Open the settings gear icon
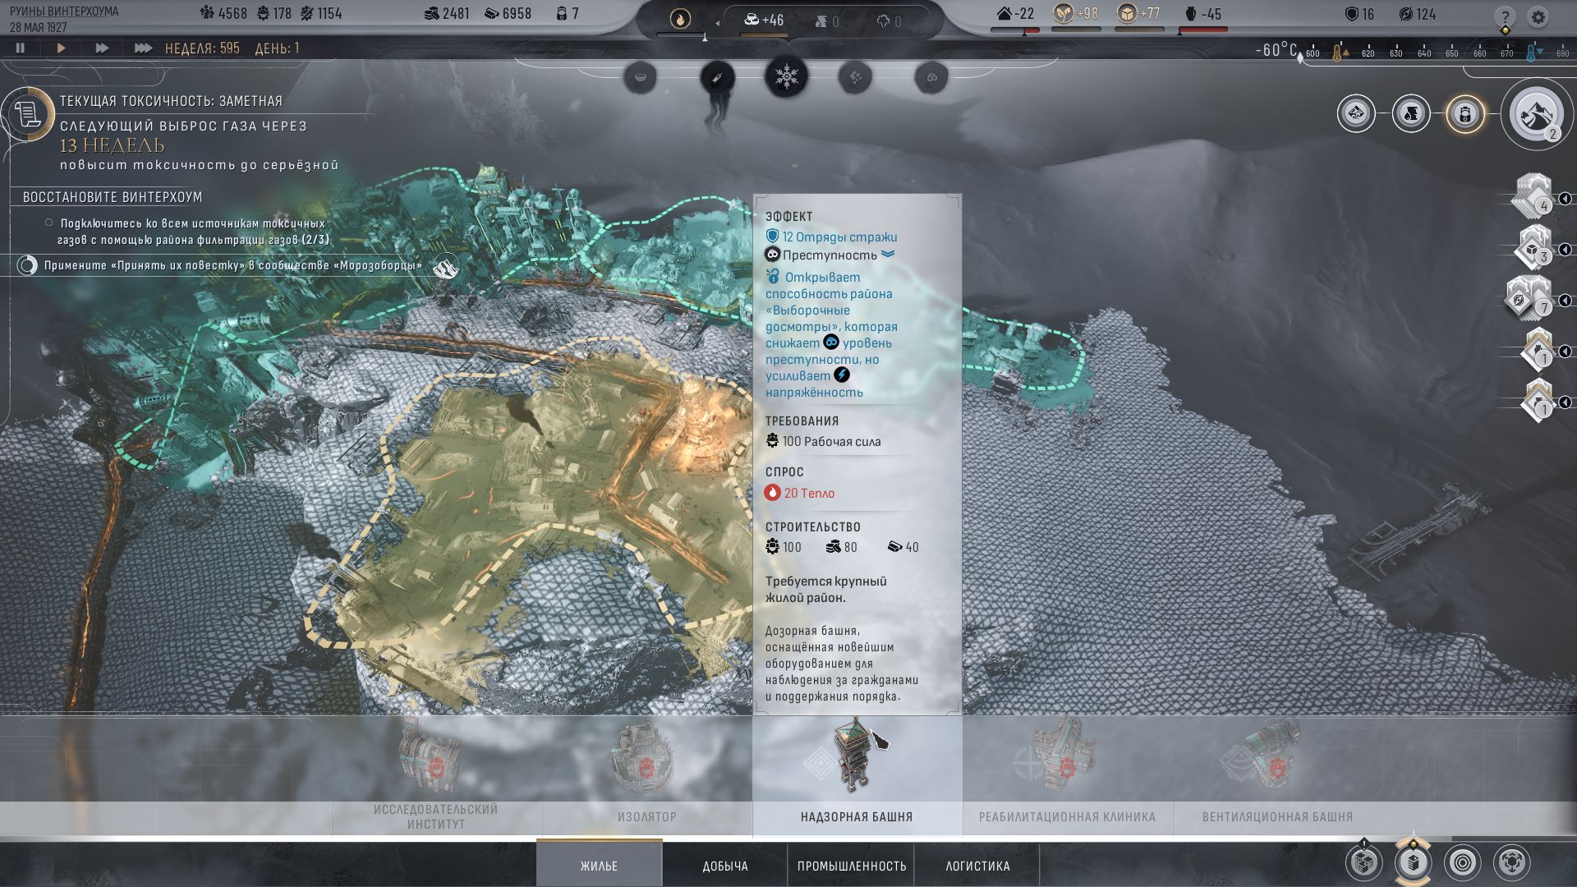The height and width of the screenshot is (887, 1577). pos(1538,16)
